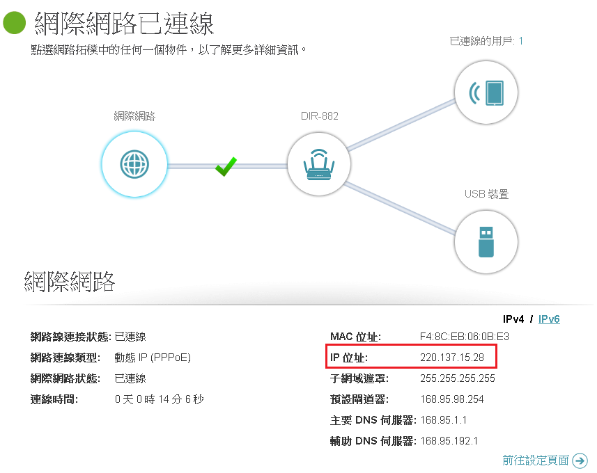This screenshot has width=597, height=473.
Task: Select the IPv4 tab
Action: (x=513, y=319)
